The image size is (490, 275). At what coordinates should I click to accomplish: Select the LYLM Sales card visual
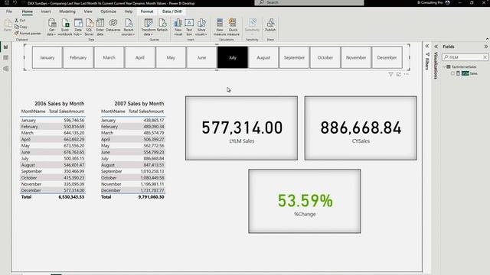[242, 128]
